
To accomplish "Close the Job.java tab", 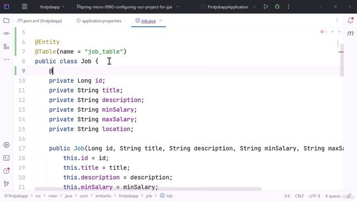I will [x=161, y=21].
